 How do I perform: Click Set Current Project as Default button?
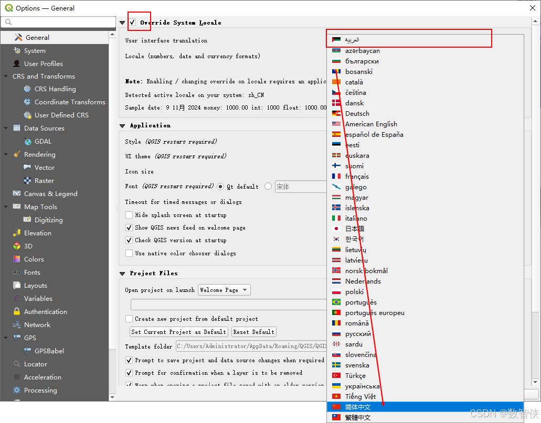coord(179,332)
